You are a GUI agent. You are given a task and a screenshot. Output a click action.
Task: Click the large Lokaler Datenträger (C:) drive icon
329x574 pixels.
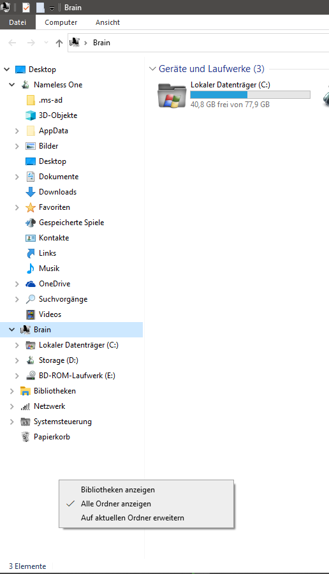172,95
